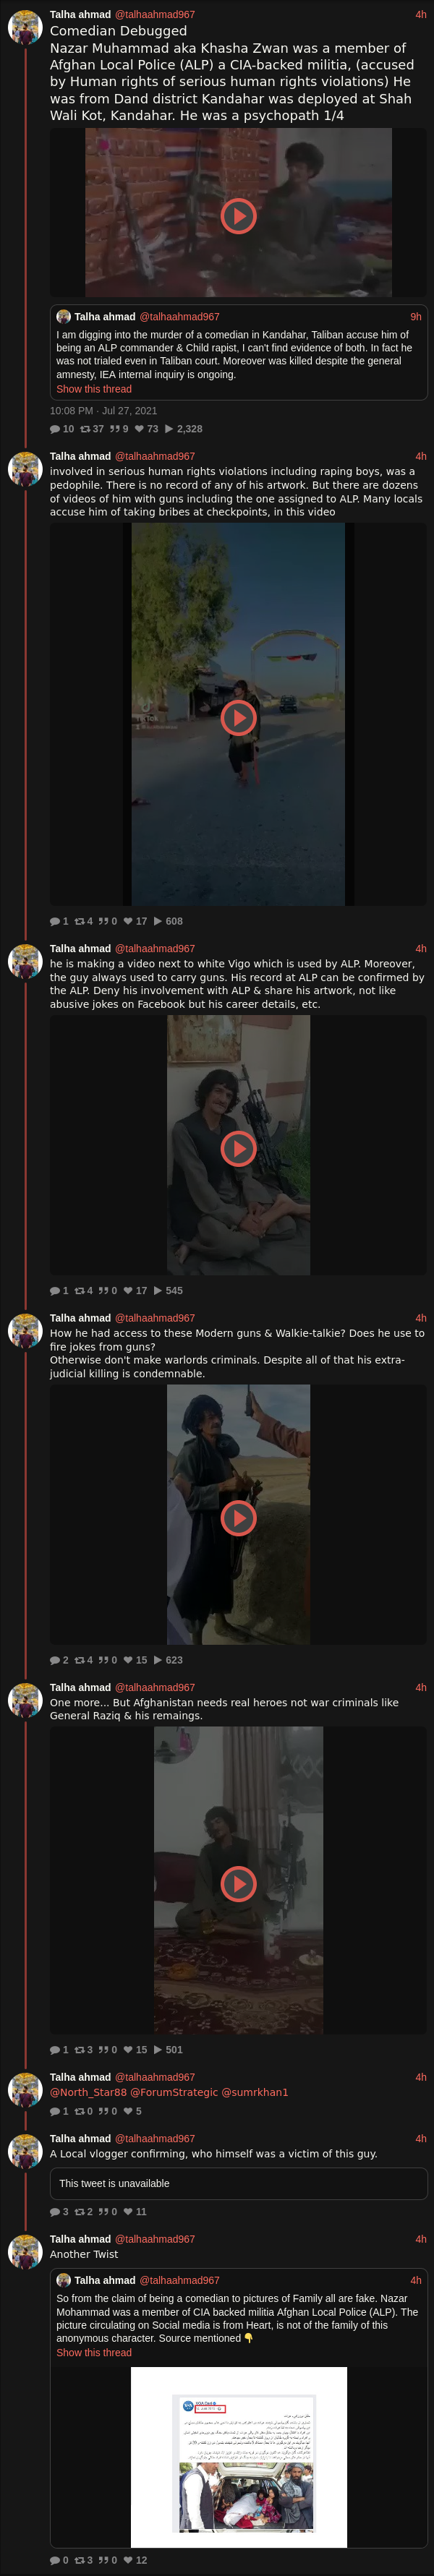Open the 10:08 PM Jul 27, 2021 timestamp
Screen dimensions: 434x2576
103,411
